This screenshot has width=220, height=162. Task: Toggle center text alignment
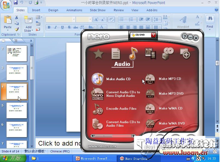click(128, 27)
